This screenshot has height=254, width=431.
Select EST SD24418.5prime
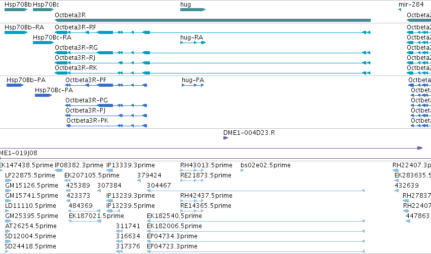coord(30,247)
